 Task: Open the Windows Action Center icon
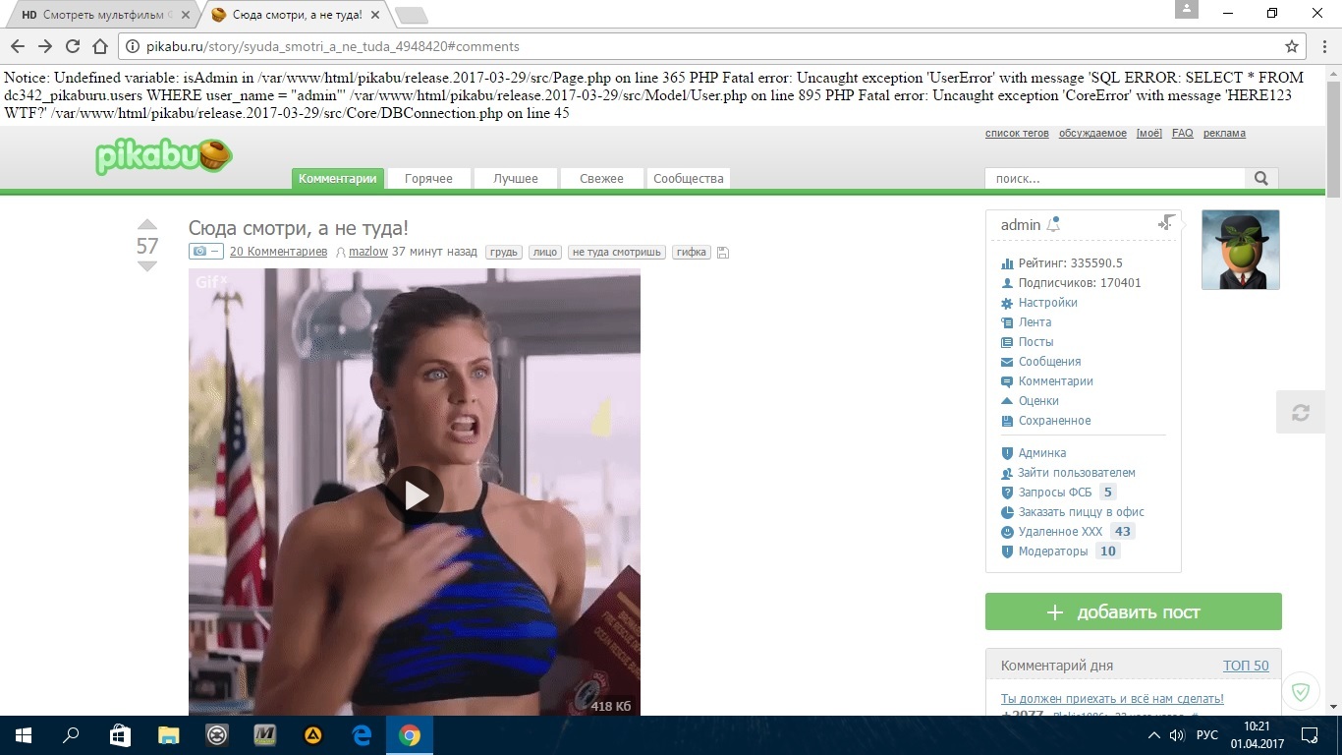coord(1310,734)
